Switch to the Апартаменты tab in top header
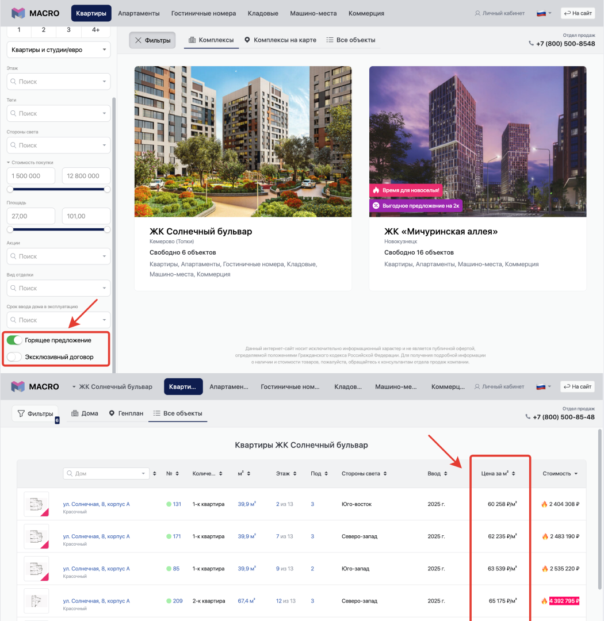This screenshot has height=621, width=604. point(139,13)
